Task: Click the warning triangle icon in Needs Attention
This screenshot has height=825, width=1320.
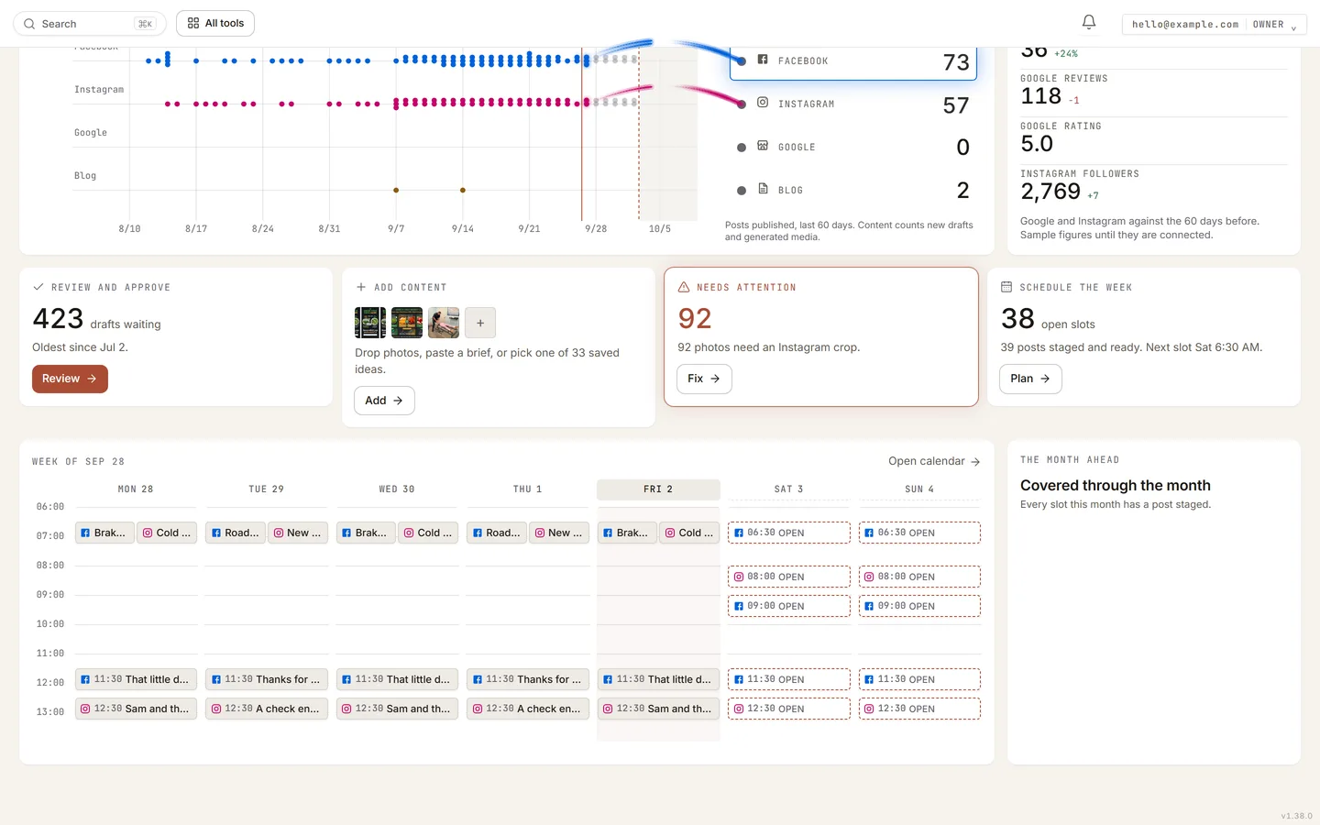Action: click(684, 287)
